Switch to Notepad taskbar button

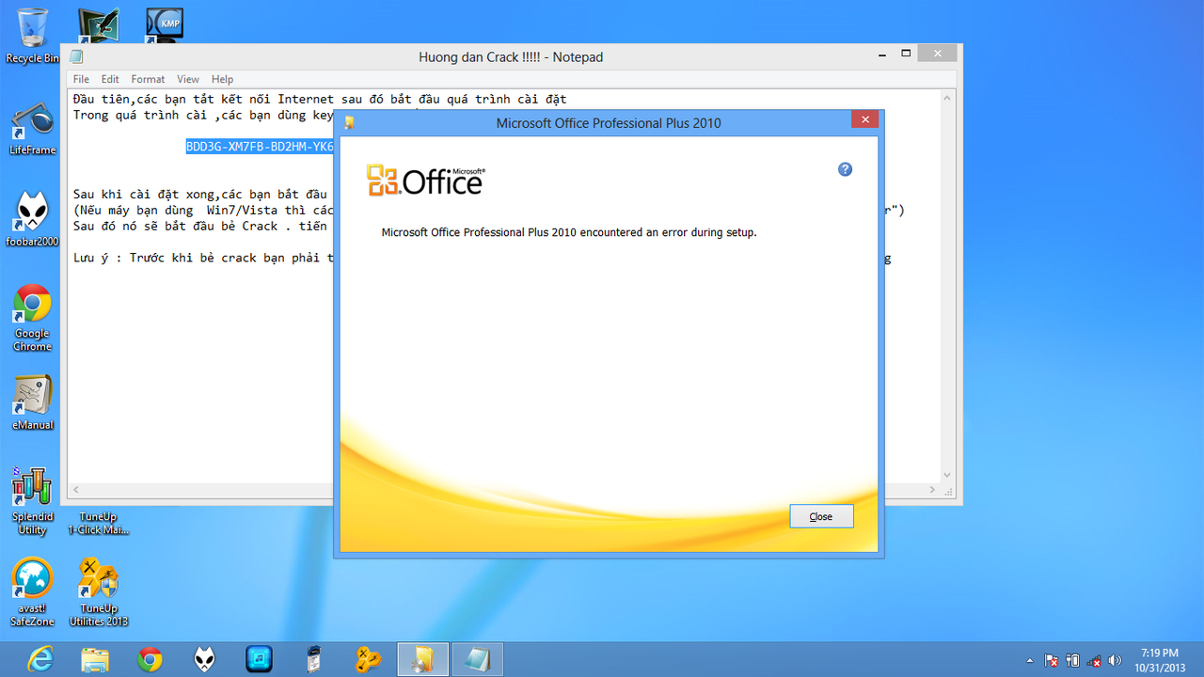pos(478,659)
